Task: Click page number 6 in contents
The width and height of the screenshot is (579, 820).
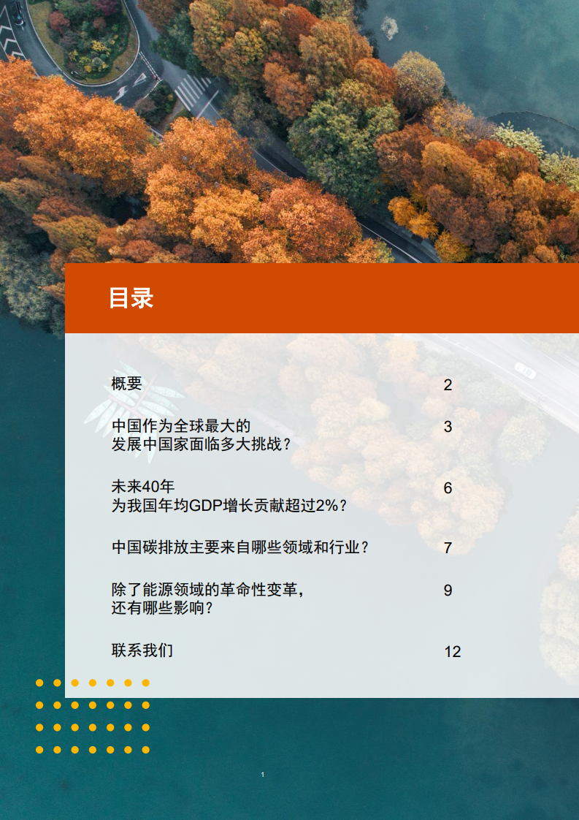Action: (448, 488)
